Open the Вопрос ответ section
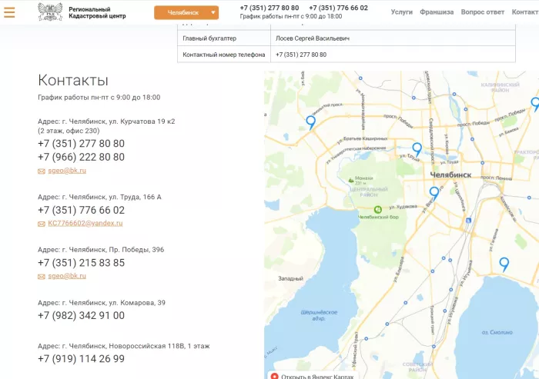Screen dimensions: 539x379 pos(483,12)
